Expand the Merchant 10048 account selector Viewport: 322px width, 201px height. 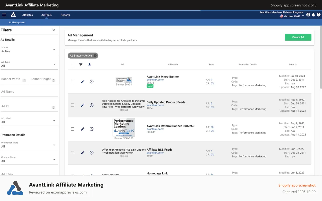click(292, 16)
